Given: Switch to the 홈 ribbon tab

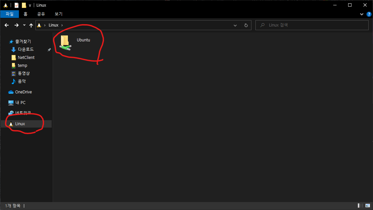Looking at the screenshot, I should click(x=26, y=14).
